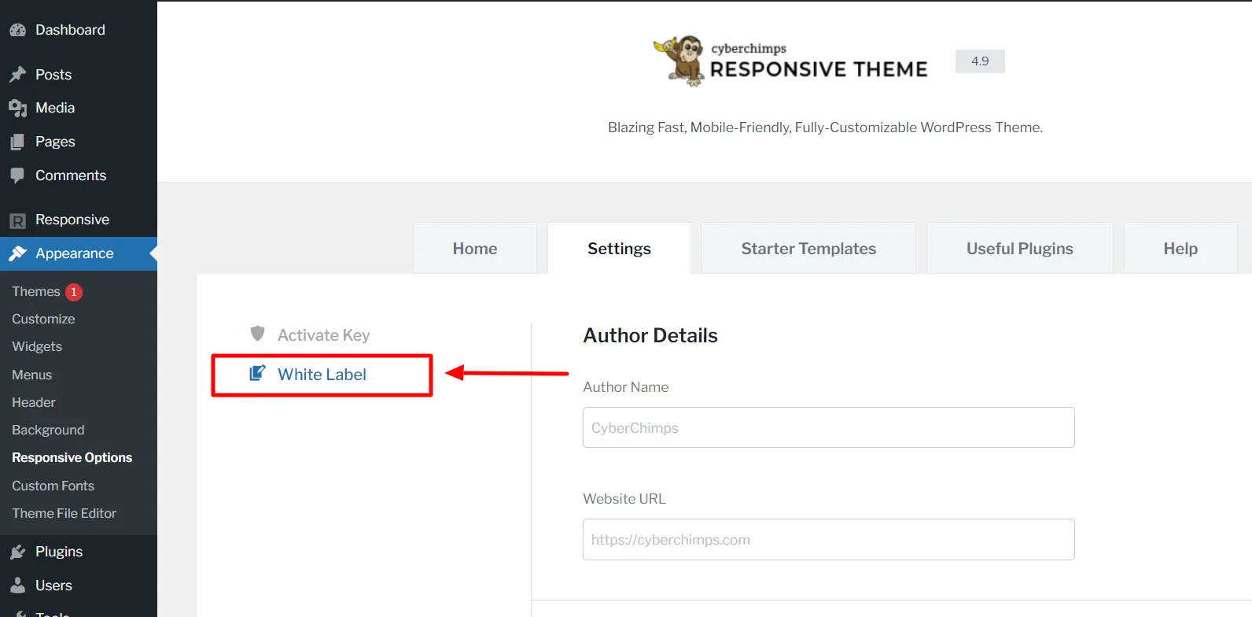Image resolution: width=1252 pixels, height=617 pixels.
Task: Open Responsive Options submenu link
Action: [72, 457]
